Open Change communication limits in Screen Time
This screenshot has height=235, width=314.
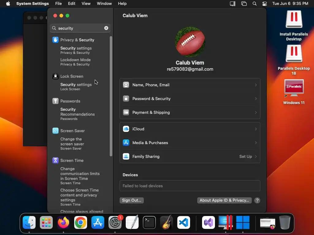tap(80, 176)
